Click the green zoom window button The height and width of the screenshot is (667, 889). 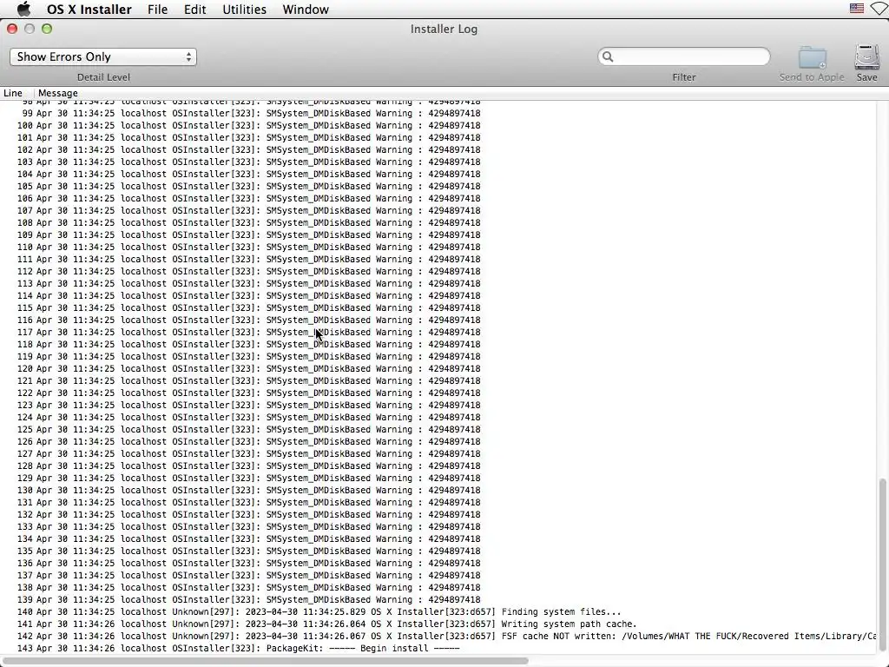tap(47, 29)
